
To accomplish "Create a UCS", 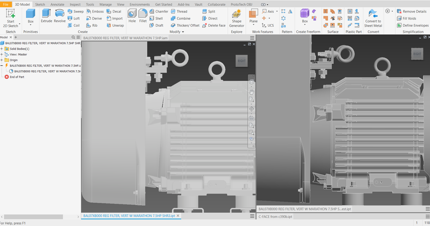I will (268, 25).
